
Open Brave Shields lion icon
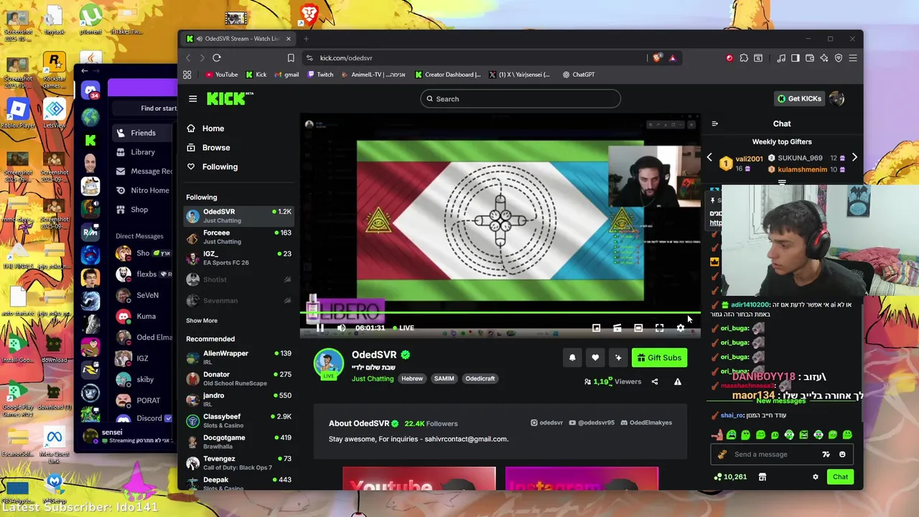point(657,58)
